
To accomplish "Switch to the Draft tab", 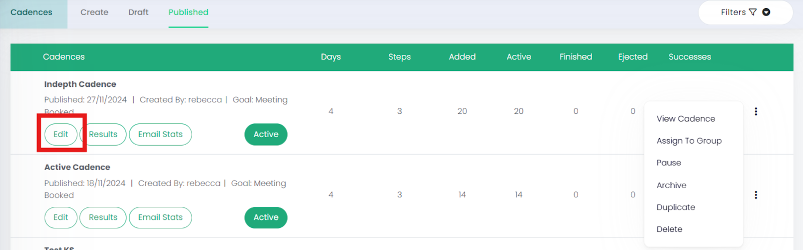I will click(x=138, y=12).
